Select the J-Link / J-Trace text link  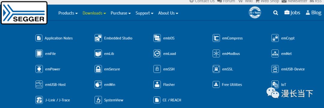click(57, 100)
